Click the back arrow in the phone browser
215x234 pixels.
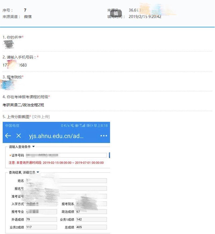[x=8, y=136]
